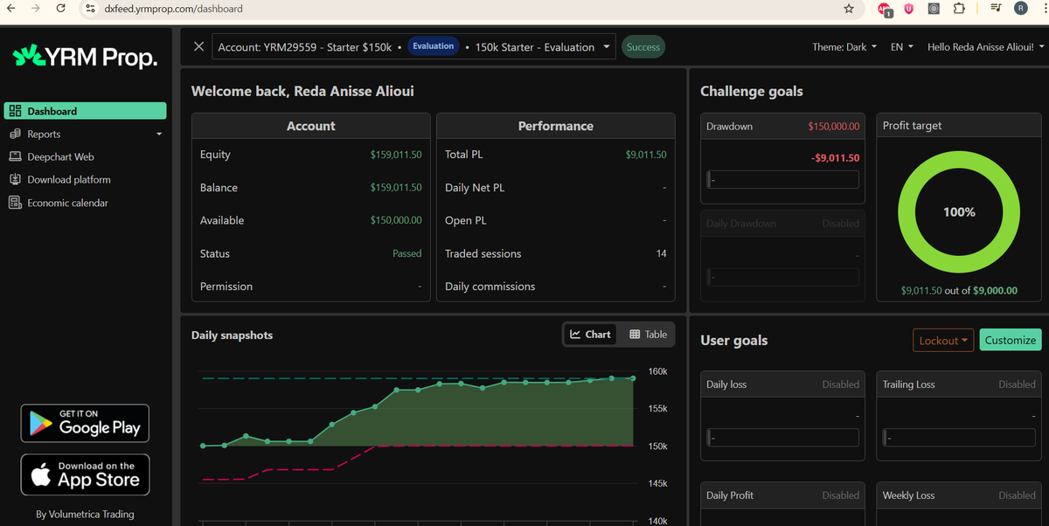Click the Passed status text
Image resolution: width=1049 pixels, height=526 pixels.
(x=406, y=253)
